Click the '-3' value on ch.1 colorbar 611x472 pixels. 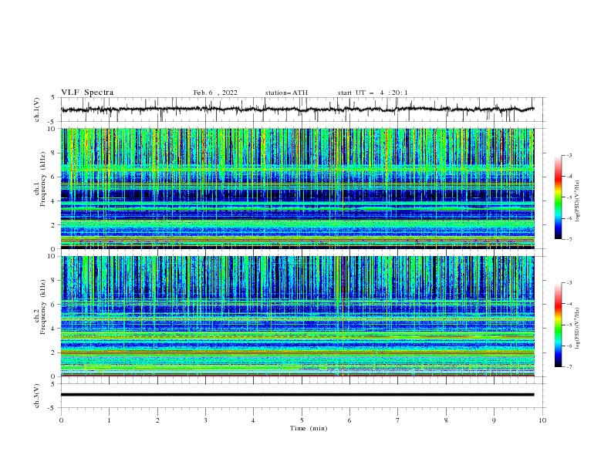pos(569,155)
